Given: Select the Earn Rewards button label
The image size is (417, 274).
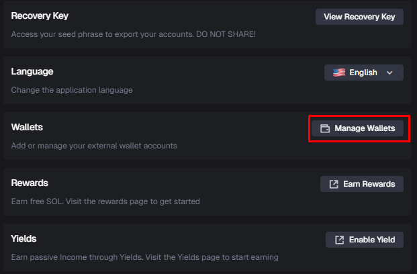Looking at the screenshot, I should click(x=369, y=184).
